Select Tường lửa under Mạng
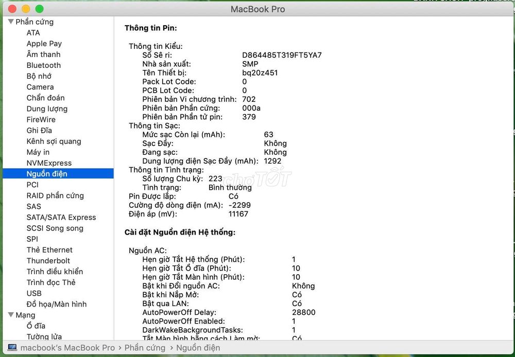 (x=44, y=336)
